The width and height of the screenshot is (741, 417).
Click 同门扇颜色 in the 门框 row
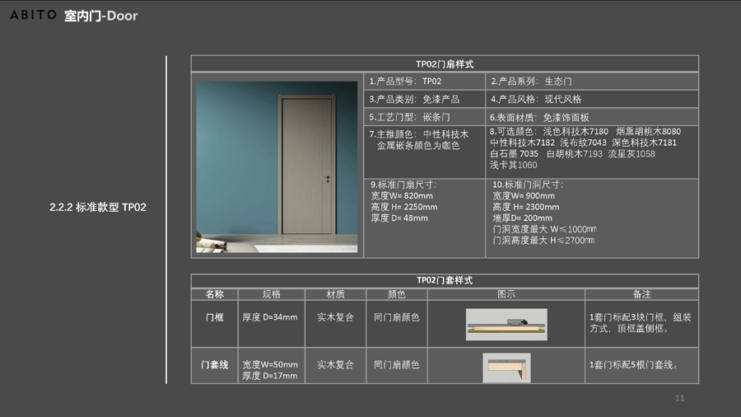pyautogui.click(x=397, y=317)
